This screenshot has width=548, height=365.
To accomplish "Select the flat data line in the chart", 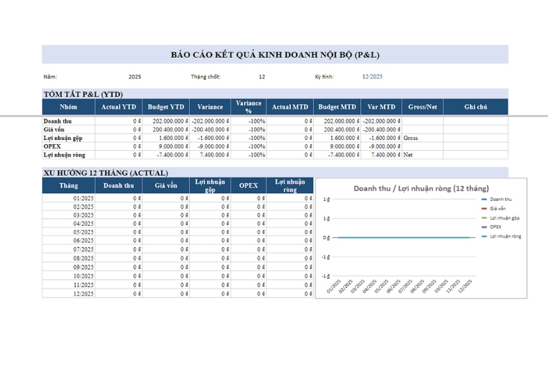I will [404, 237].
